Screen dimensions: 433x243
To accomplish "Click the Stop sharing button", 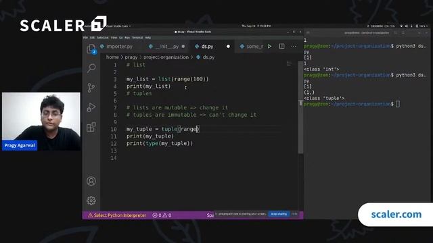I will [x=279, y=214].
